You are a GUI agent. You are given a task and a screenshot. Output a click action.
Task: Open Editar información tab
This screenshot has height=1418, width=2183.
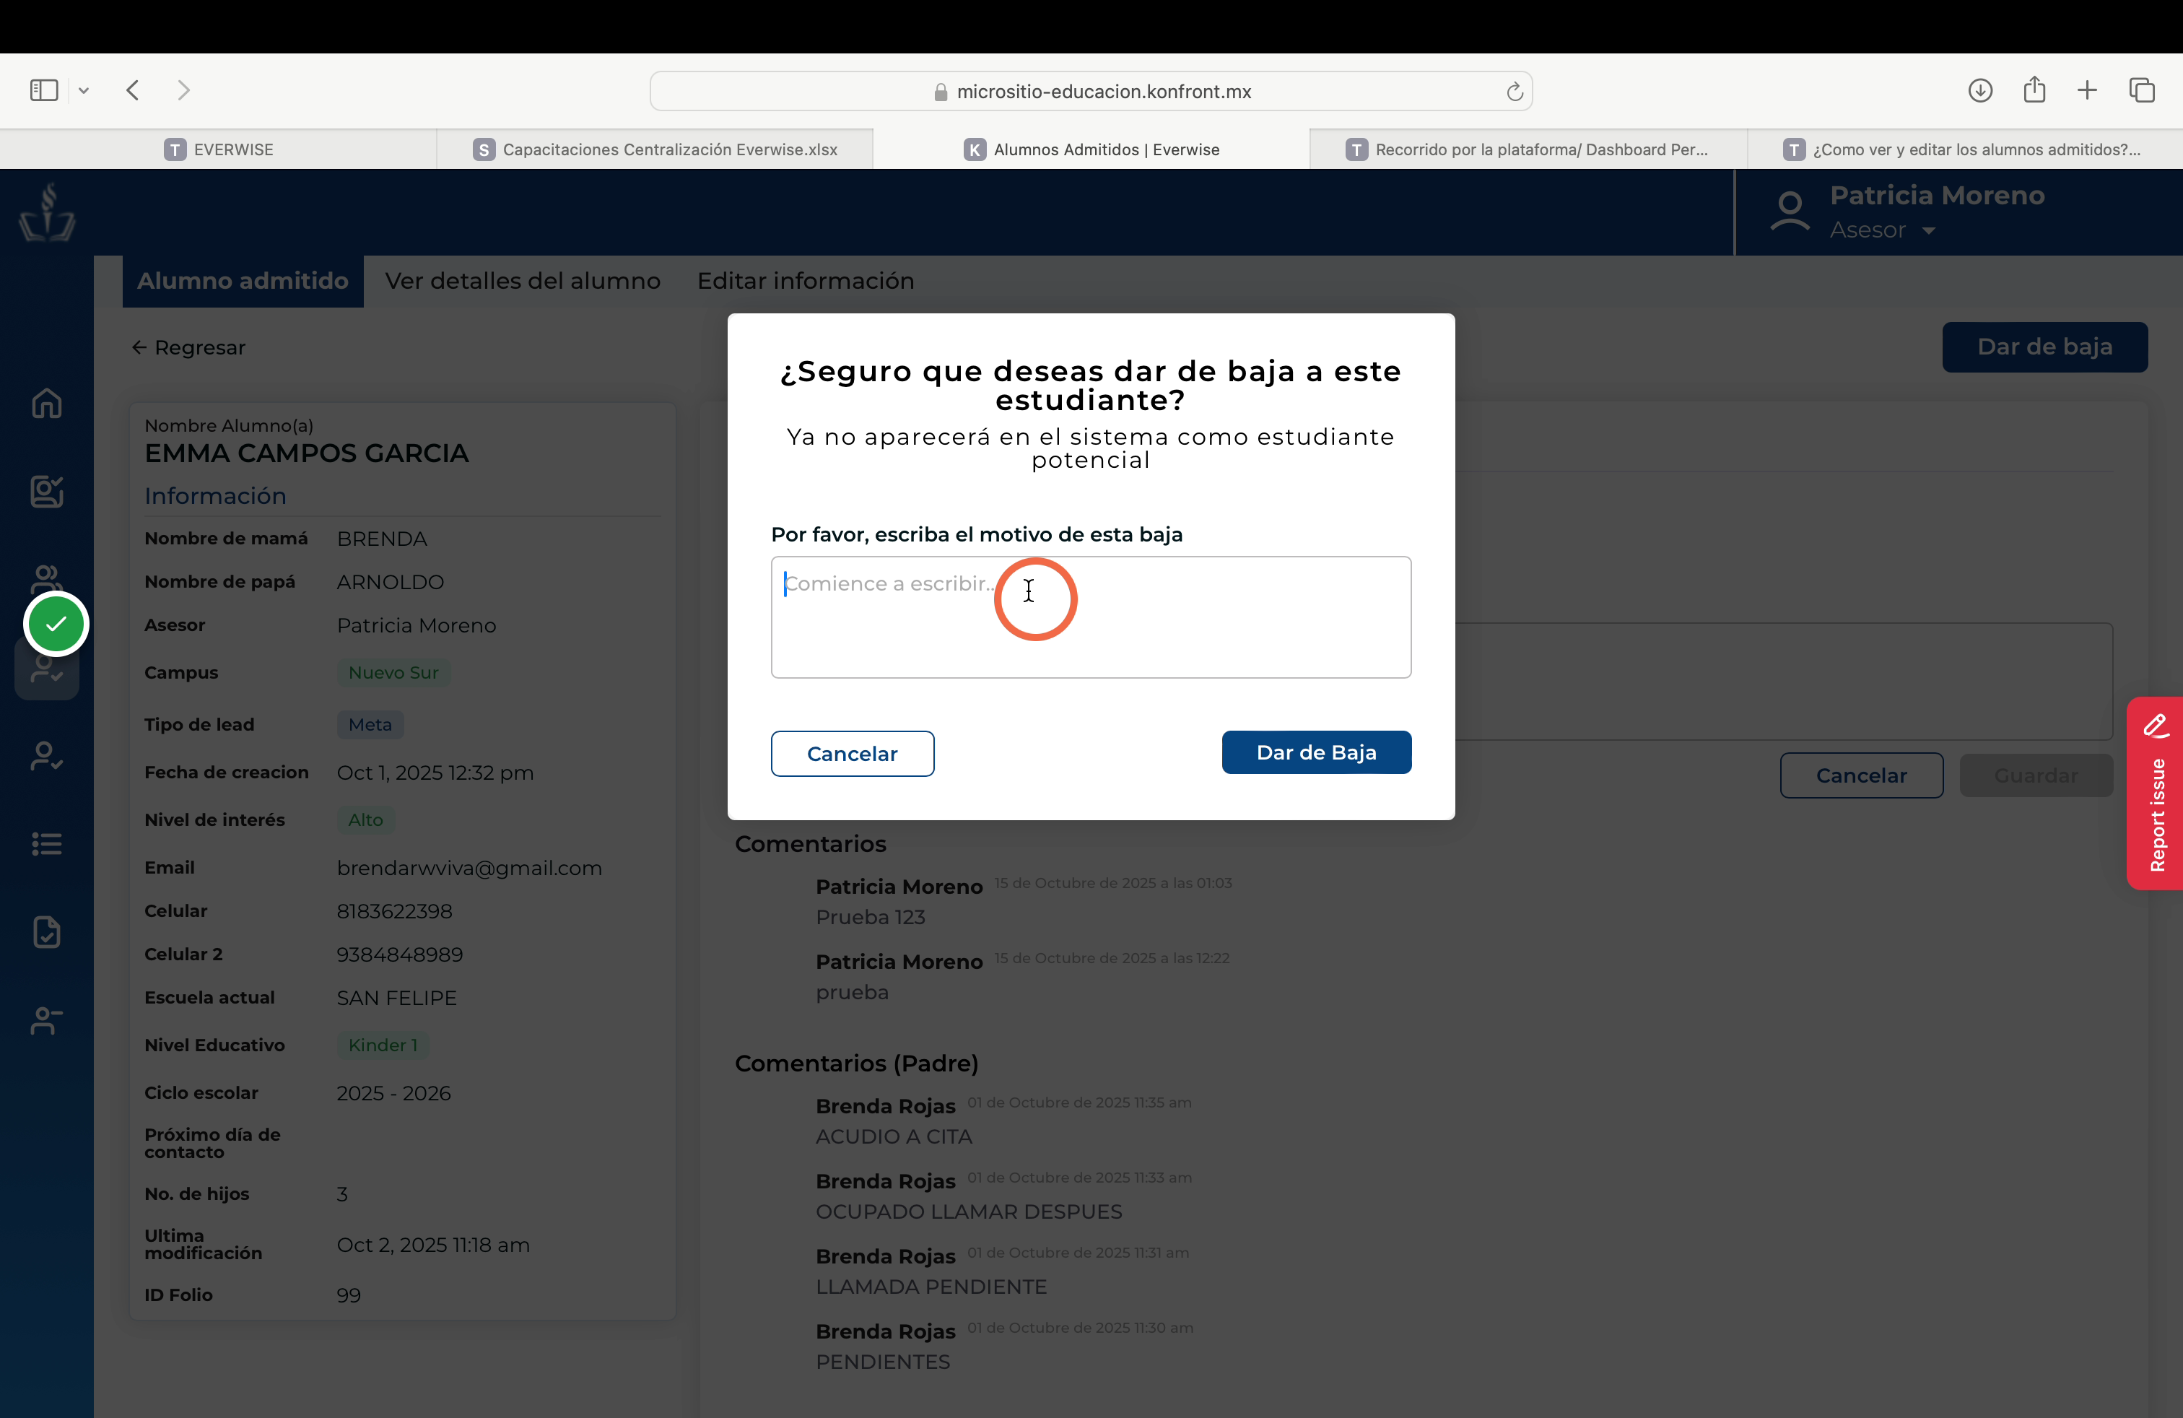point(806,281)
